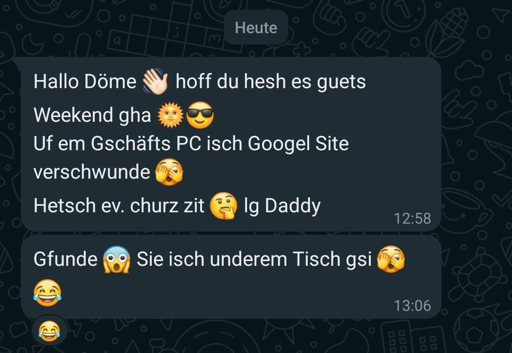This screenshot has width=512, height=353.
Task: Click the Heute date label
Action: tap(256, 27)
